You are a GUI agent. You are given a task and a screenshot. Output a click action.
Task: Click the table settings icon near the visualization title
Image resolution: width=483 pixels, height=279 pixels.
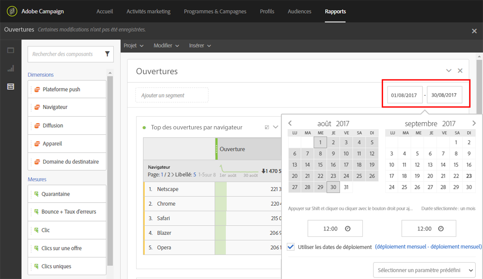point(267,127)
